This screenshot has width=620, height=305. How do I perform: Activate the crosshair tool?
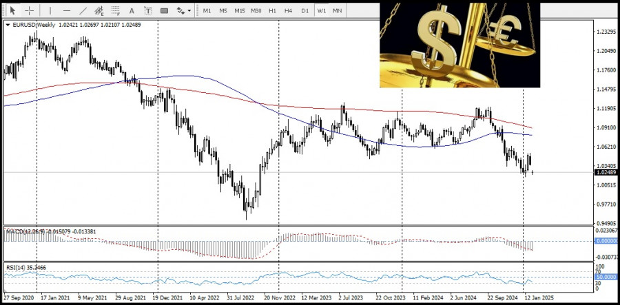coord(29,10)
